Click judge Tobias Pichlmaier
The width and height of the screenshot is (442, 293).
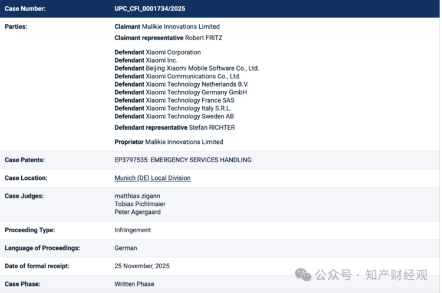(141, 204)
